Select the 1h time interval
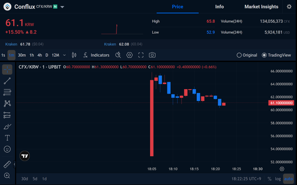297x185 pixels. (31, 55)
